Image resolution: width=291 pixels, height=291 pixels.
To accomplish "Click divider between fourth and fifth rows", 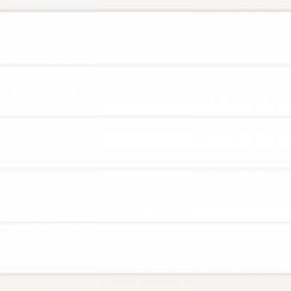I will coord(145,223).
